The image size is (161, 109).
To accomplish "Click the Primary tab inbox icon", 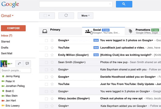I will pyautogui.click(x=45, y=31).
